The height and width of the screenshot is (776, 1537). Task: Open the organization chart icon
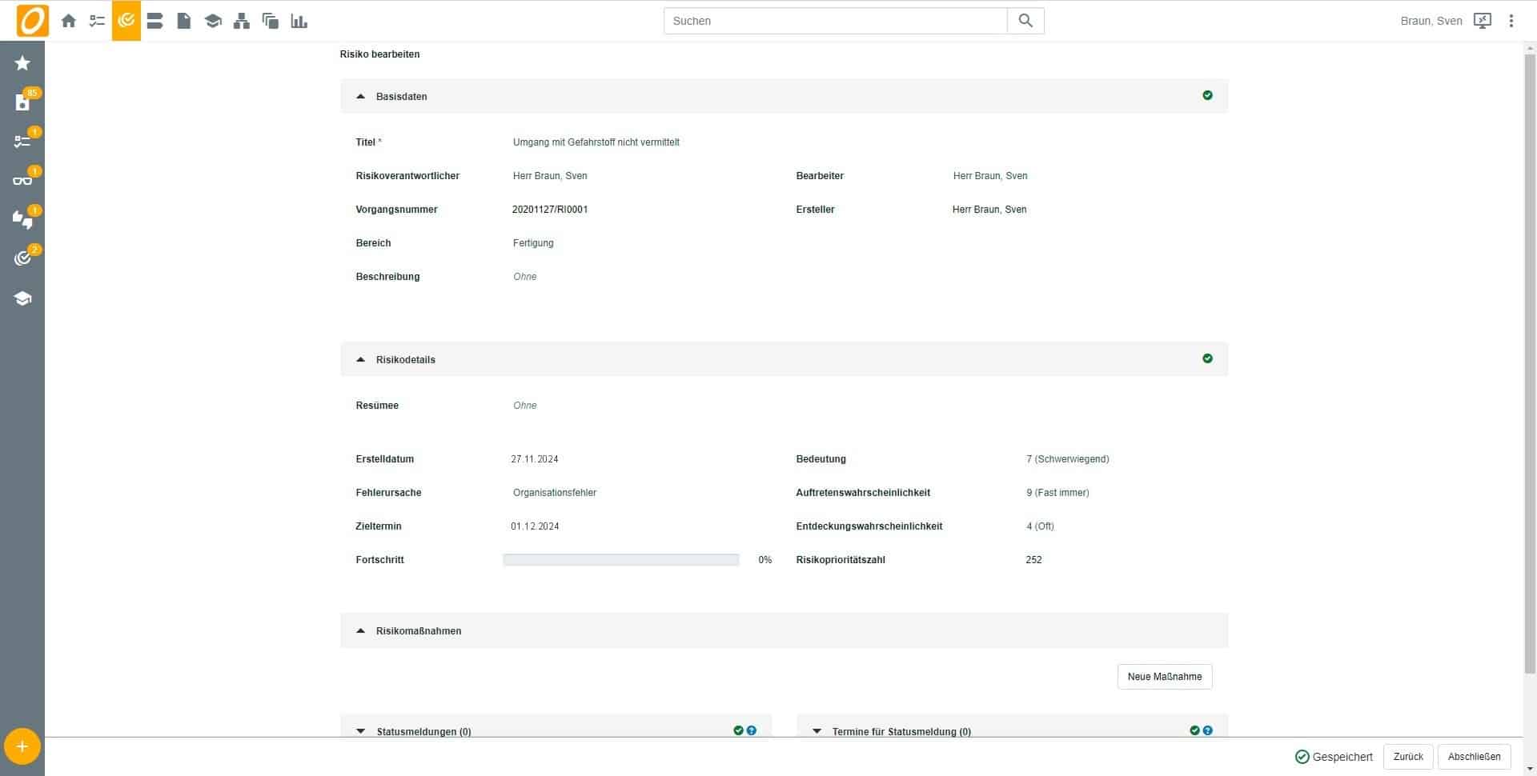coord(242,22)
